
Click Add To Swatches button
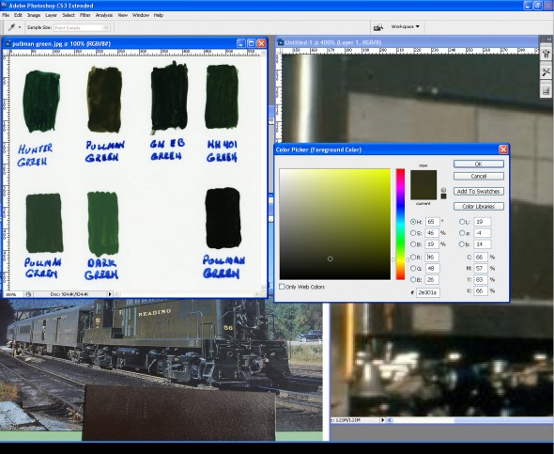point(478,192)
